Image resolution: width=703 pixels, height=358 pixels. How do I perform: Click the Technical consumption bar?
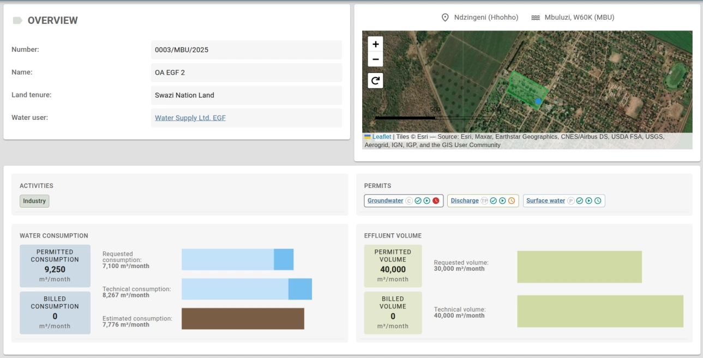pyautogui.click(x=247, y=289)
